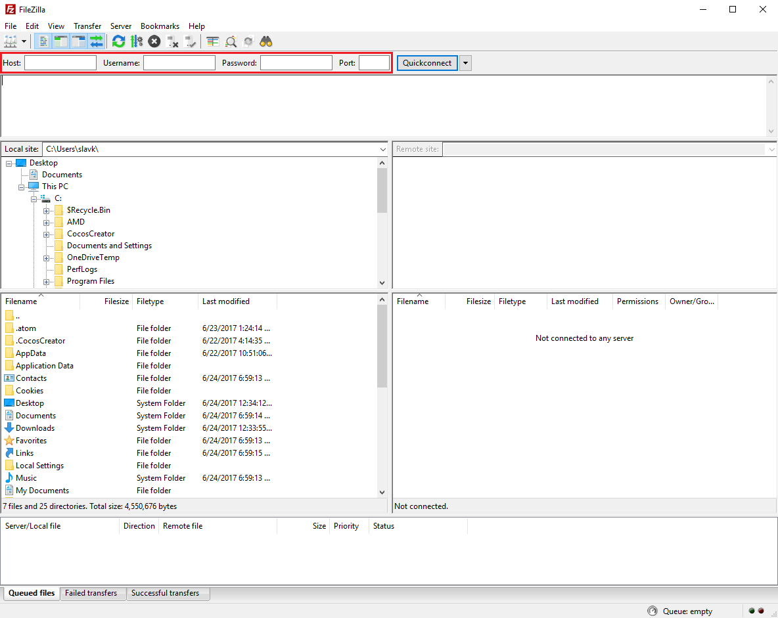Select the My Documents icon

click(x=9, y=490)
